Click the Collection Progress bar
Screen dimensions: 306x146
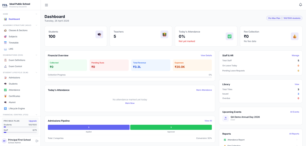click(x=130, y=77)
